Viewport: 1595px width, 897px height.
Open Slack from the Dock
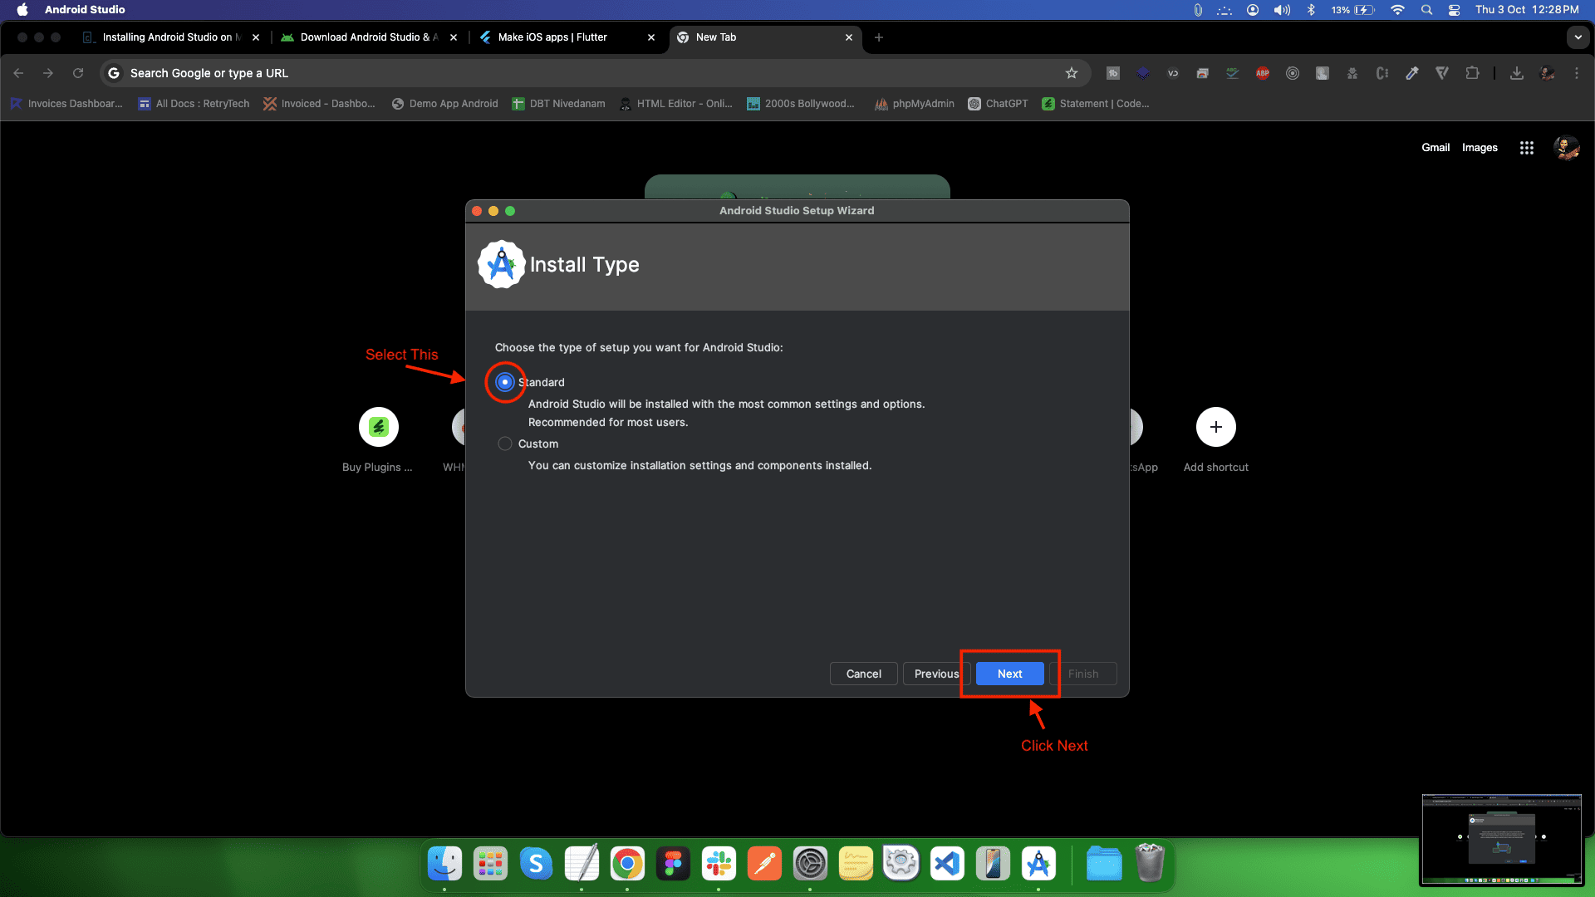pyautogui.click(x=719, y=864)
